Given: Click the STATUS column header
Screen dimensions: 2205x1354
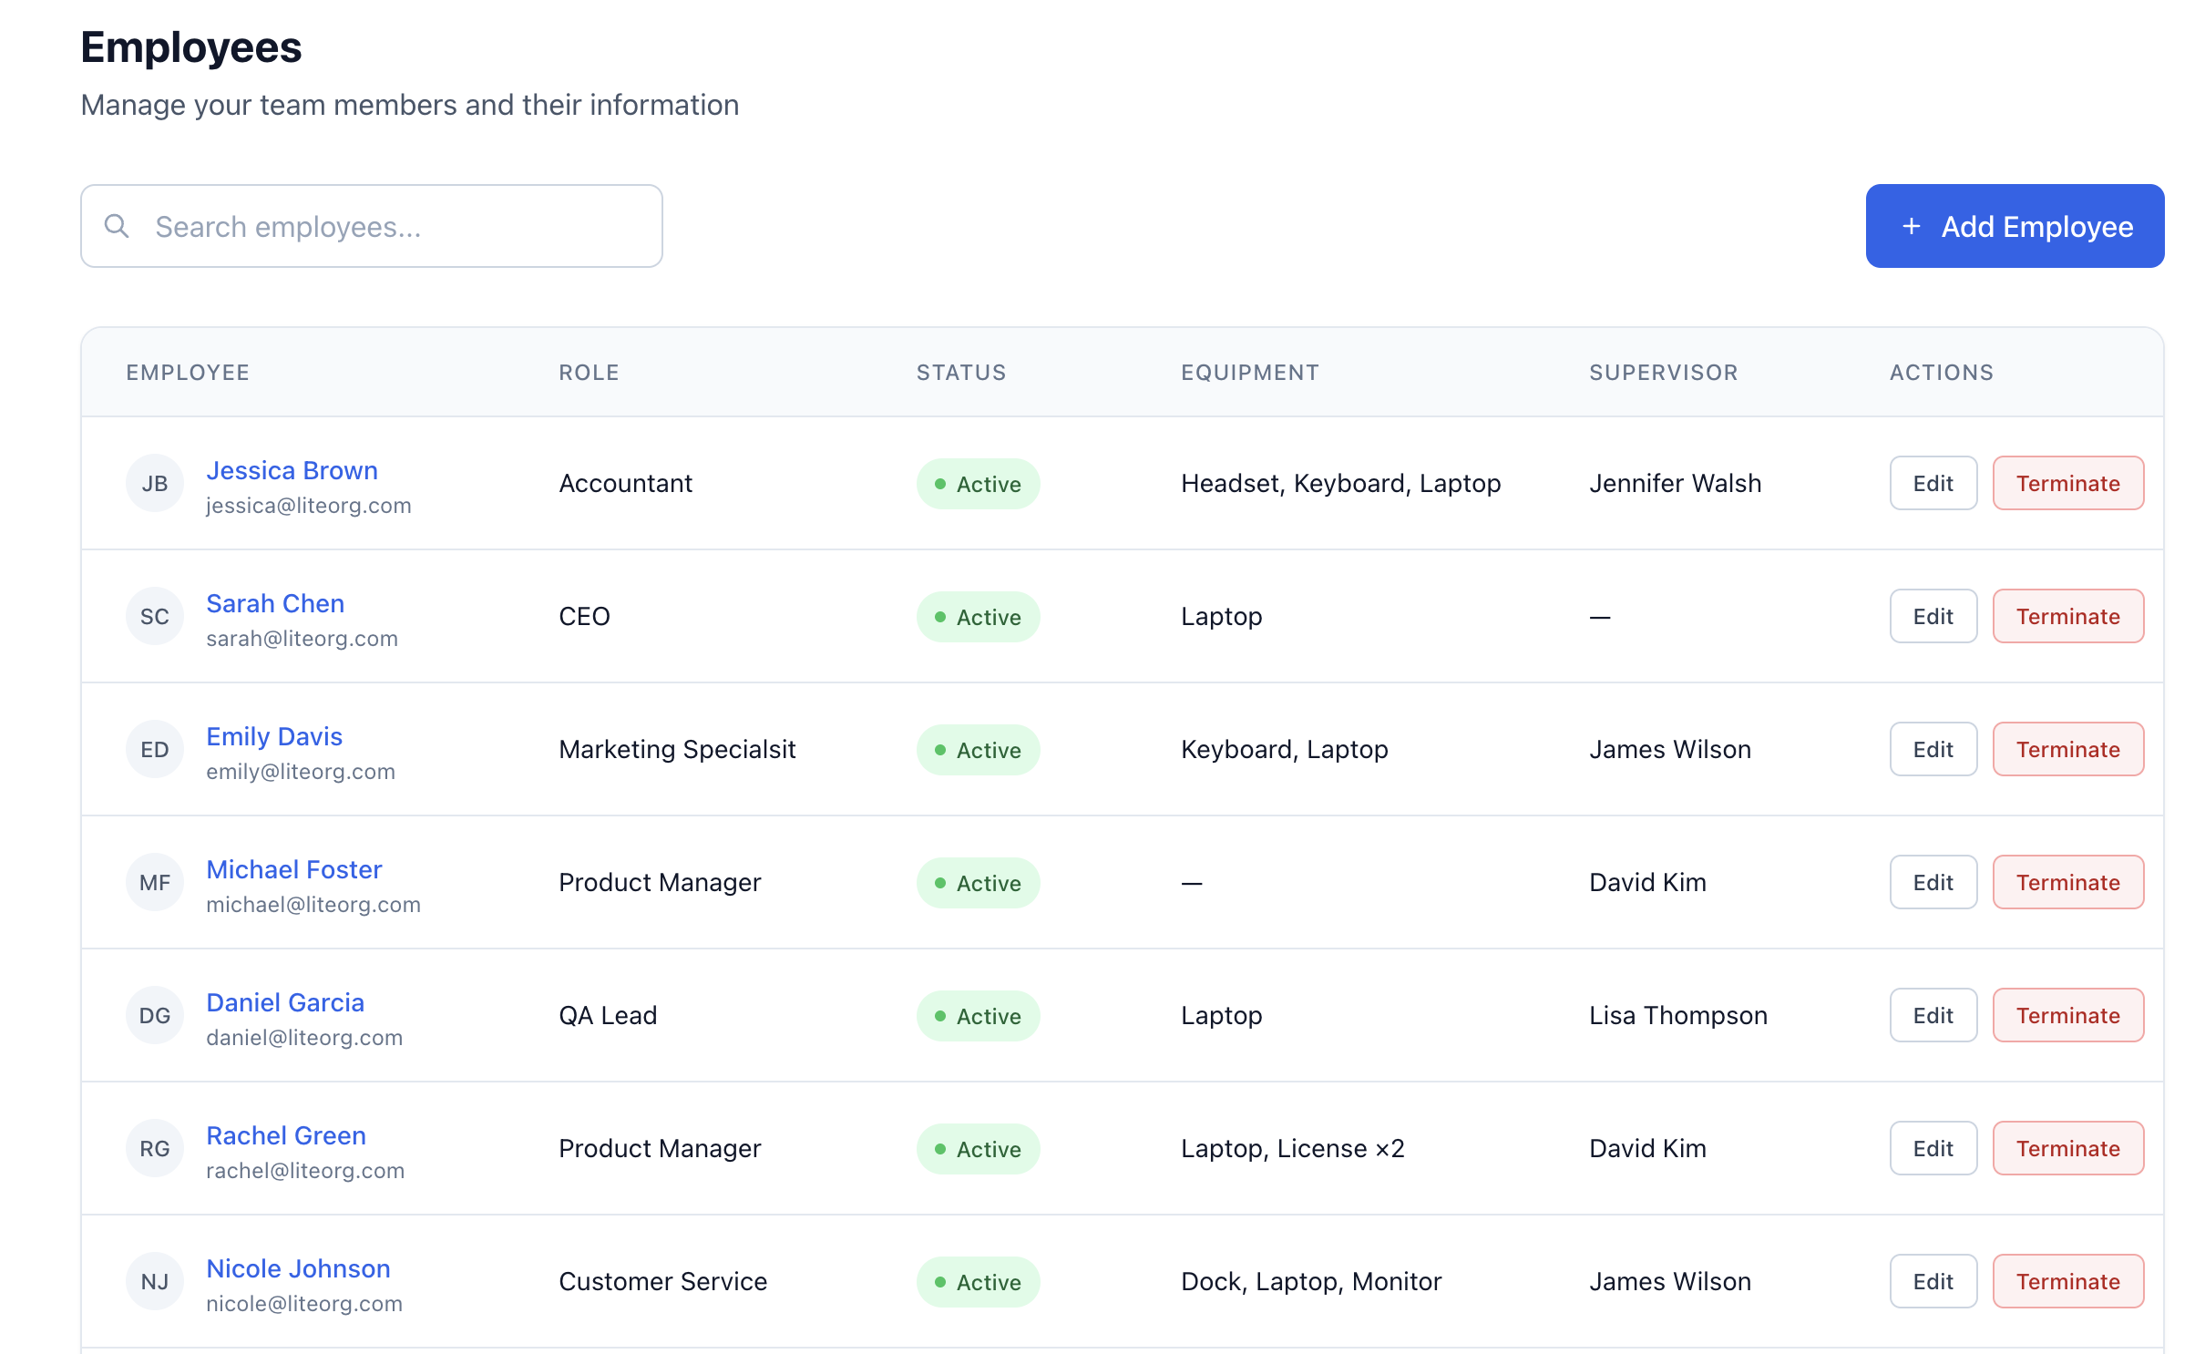Looking at the screenshot, I should tap(961, 373).
